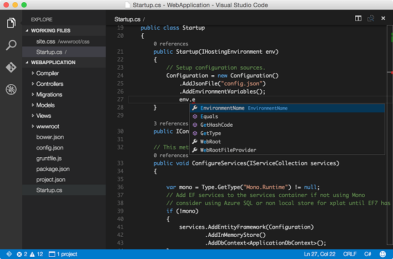Open the Search view in the activity bar
The width and height of the screenshot is (393, 259).
(11, 45)
